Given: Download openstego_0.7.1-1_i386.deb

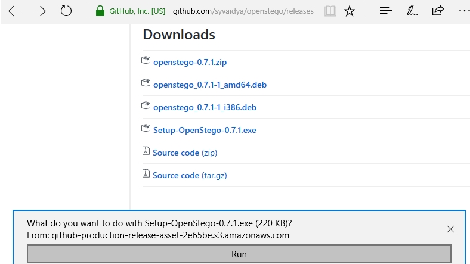Looking at the screenshot, I should click(205, 107).
